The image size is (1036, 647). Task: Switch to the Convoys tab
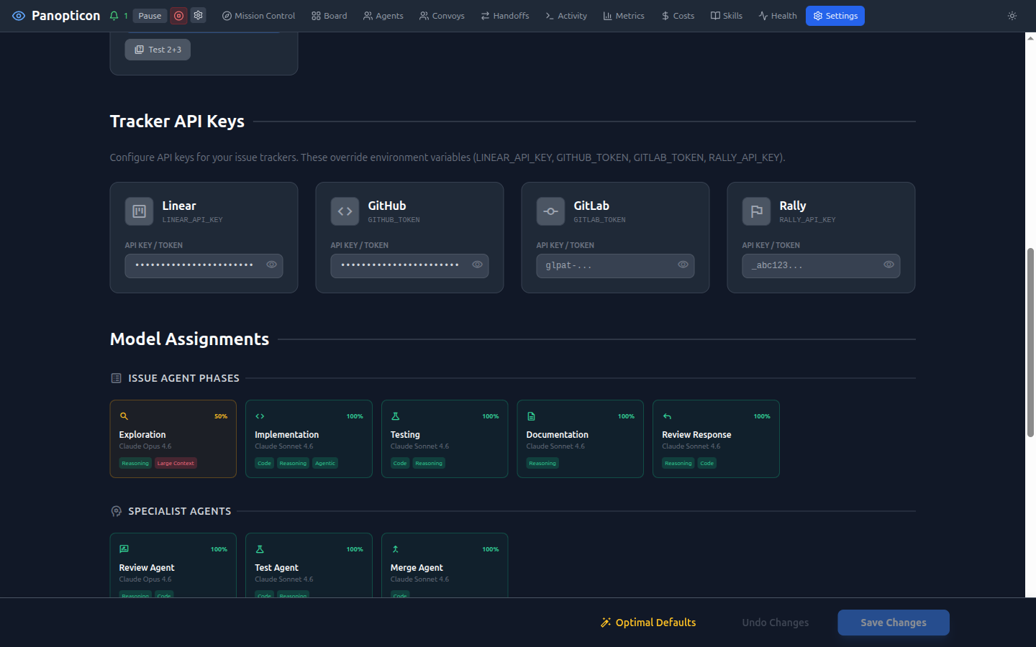(442, 16)
